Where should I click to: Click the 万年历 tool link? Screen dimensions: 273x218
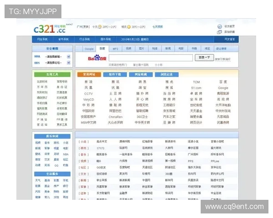42,87
